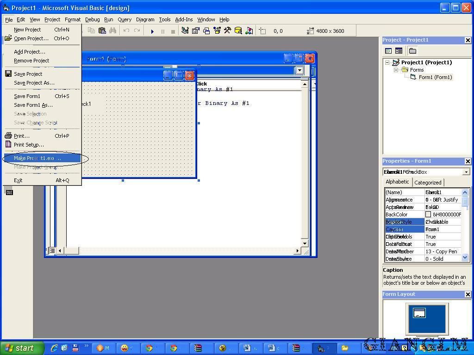
Task: Click View Code in Project panel
Action: pos(388,51)
